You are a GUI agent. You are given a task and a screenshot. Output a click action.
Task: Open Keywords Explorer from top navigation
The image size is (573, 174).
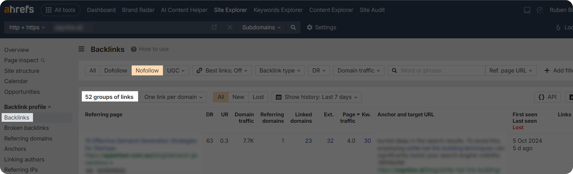click(278, 10)
